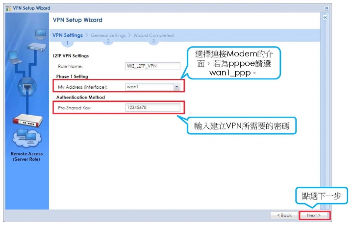This screenshot has width=353, height=225.
Task: Click the network switch icon in sidebar
Action: pos(37,47)
